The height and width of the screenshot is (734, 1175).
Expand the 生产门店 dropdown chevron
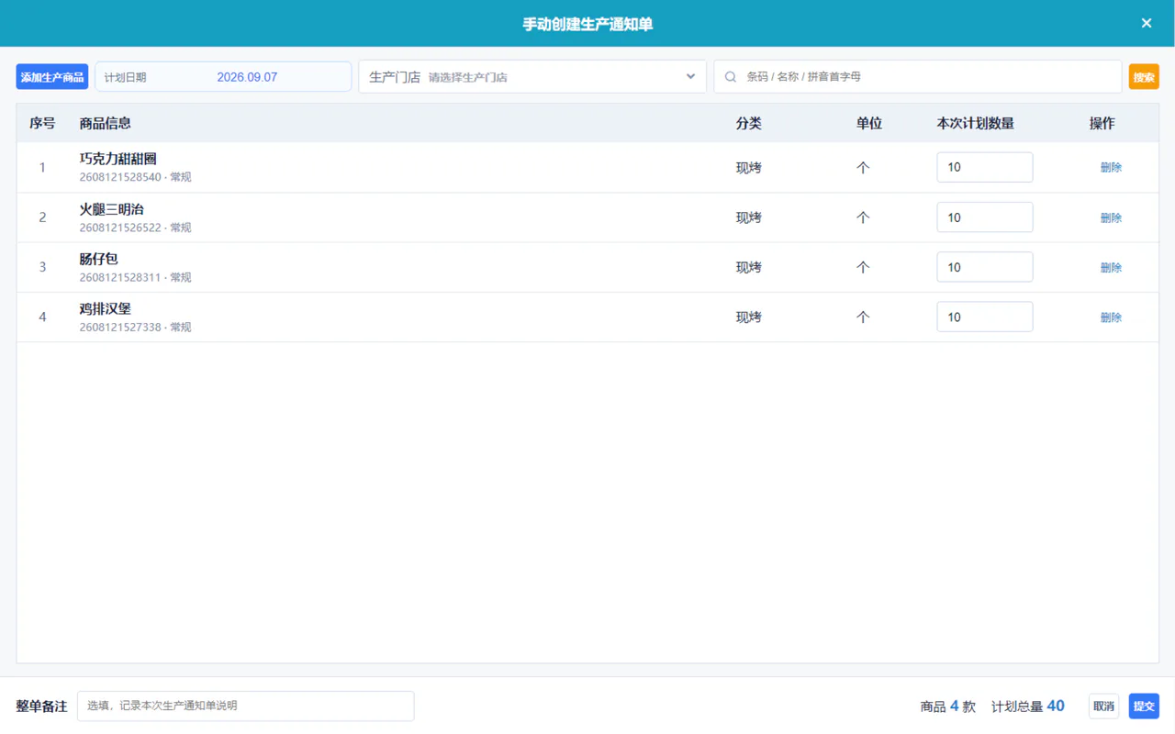click(690, 77)
